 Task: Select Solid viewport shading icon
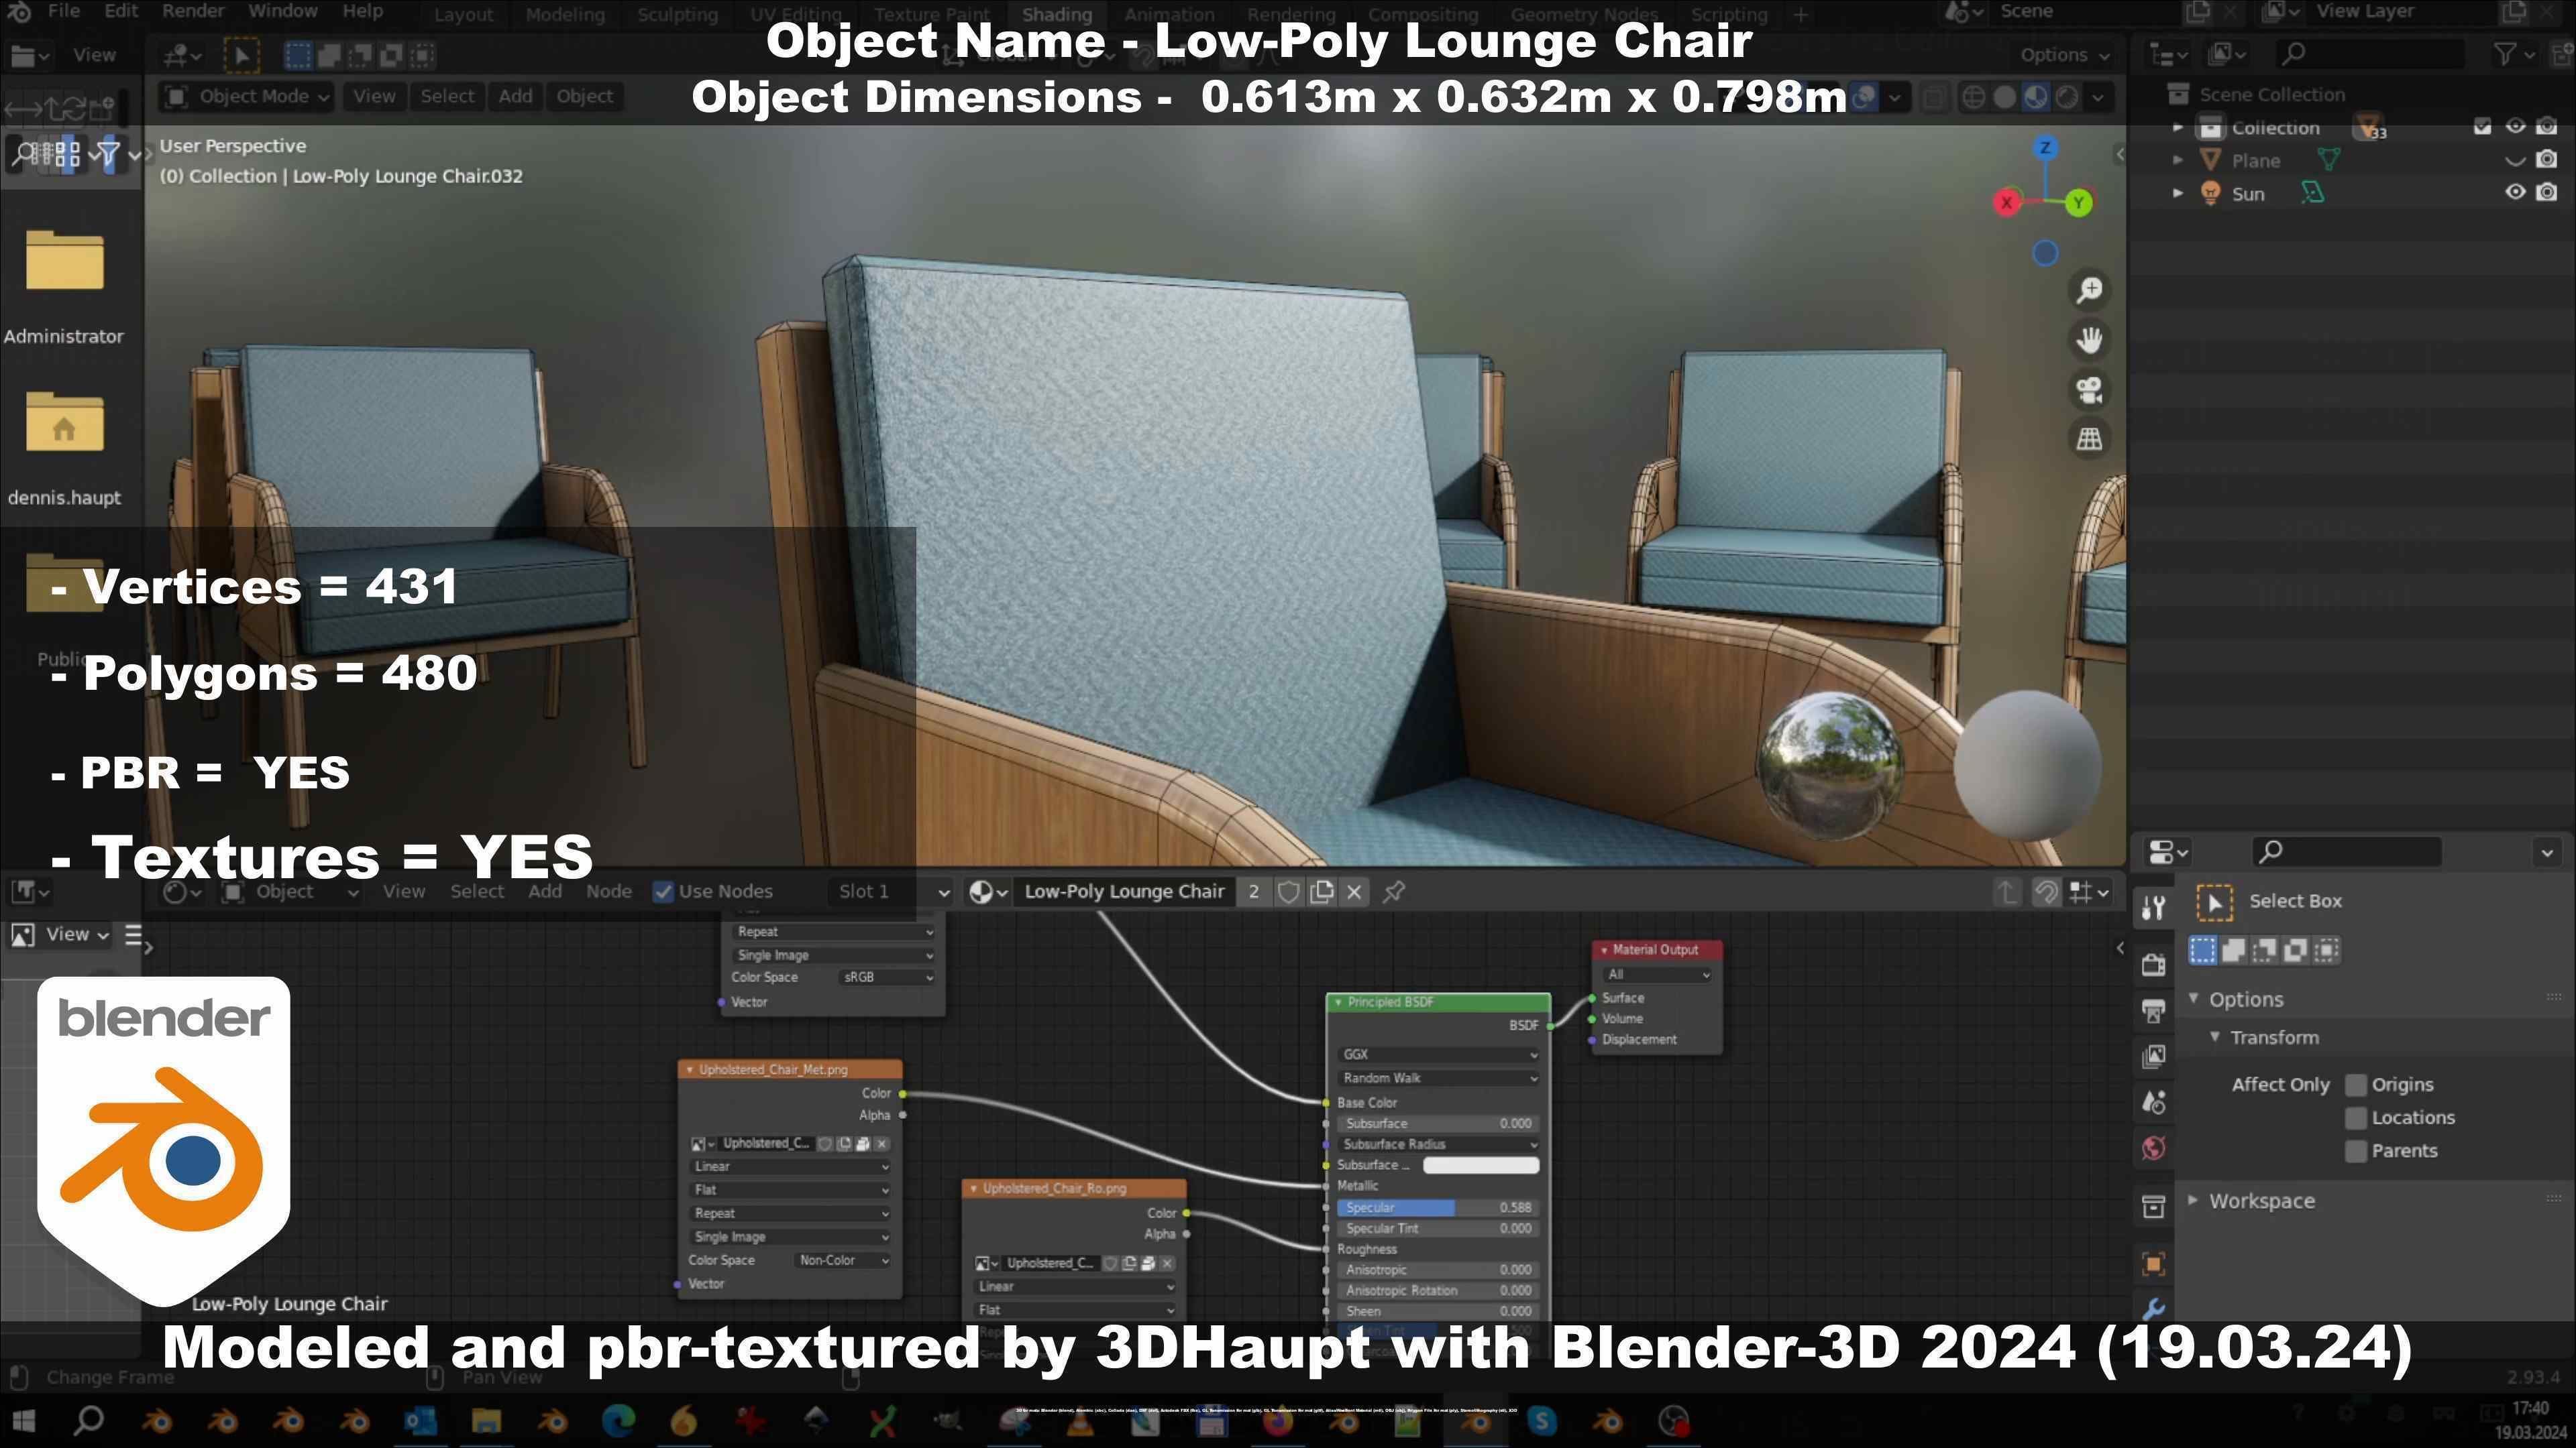[2004, 97]
